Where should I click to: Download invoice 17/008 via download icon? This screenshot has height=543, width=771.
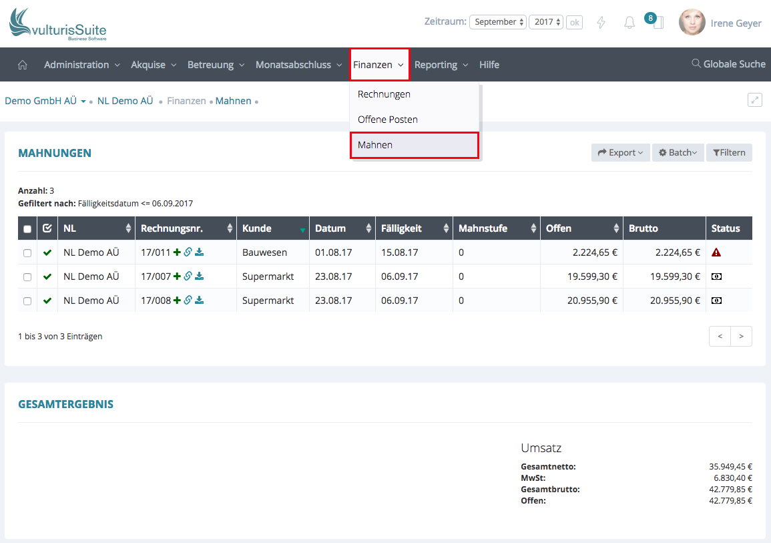point(199,301)
